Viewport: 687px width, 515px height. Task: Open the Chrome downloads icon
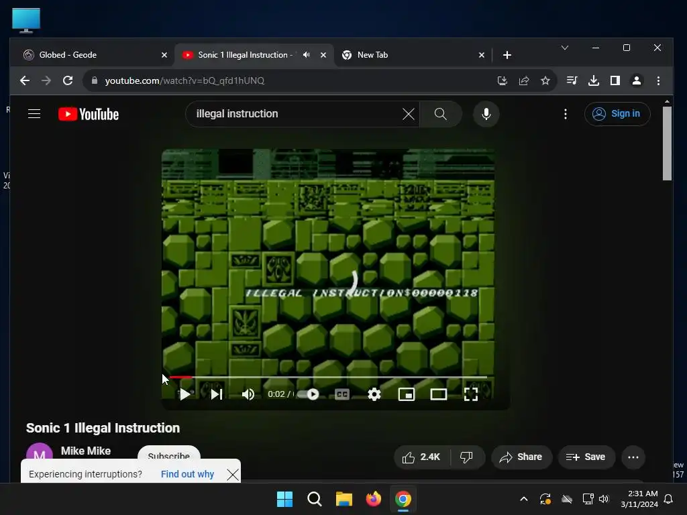(594, 80)
